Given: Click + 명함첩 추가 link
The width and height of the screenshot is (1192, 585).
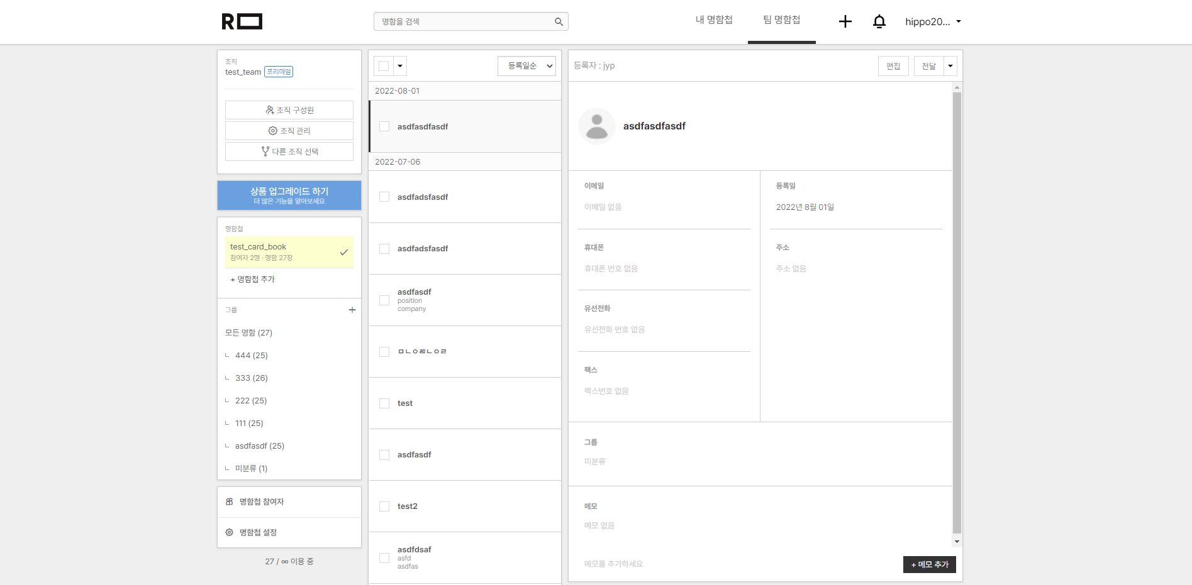Looking at the screenshot, I should 253,280.
